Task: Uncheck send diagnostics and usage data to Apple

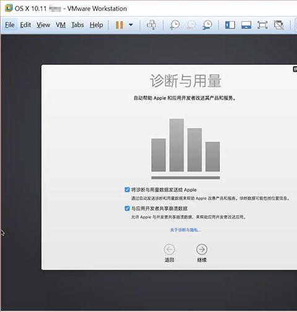Action: coord(127,190)
